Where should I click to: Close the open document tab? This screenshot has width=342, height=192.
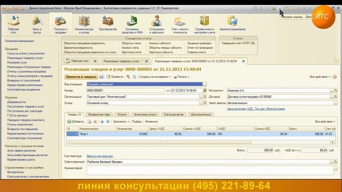coord(244,61)
